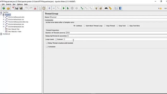Screen dimensions: 167x94
Task: Select the Start Next Thread Loop option
Action: point(84,26)
